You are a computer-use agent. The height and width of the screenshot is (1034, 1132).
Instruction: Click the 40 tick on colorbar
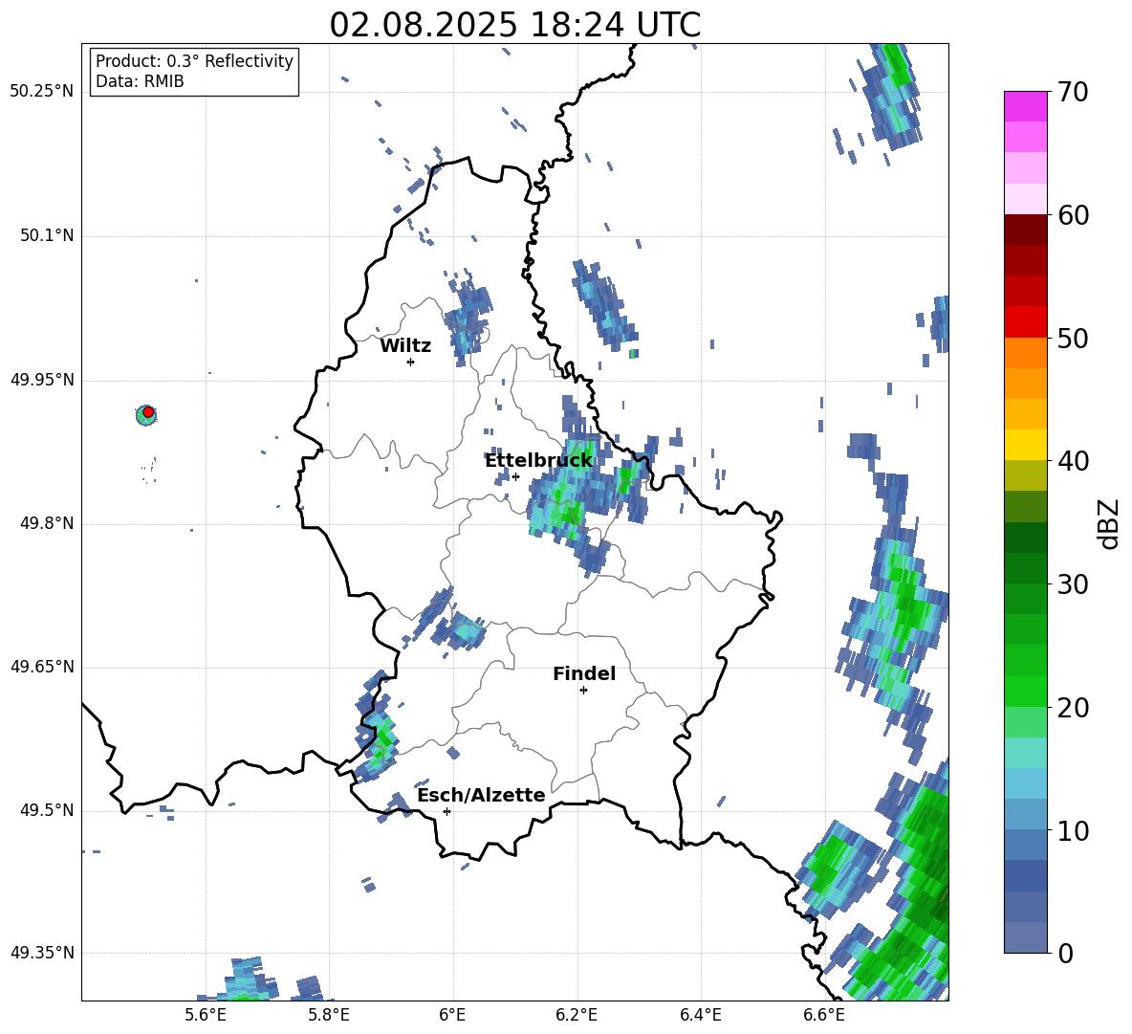(1073, 461)
